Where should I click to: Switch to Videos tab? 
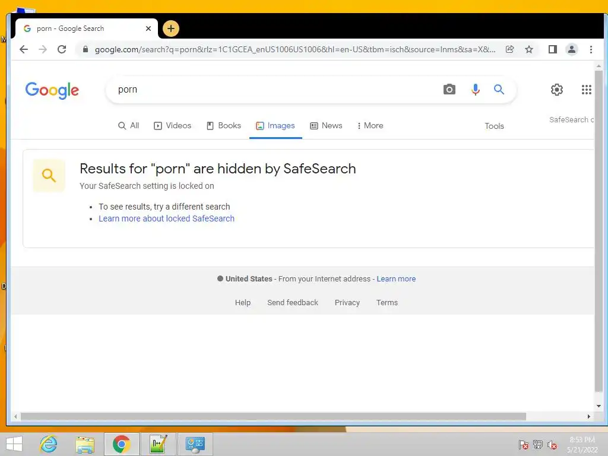pyautogui.click(x=173, y=126)
